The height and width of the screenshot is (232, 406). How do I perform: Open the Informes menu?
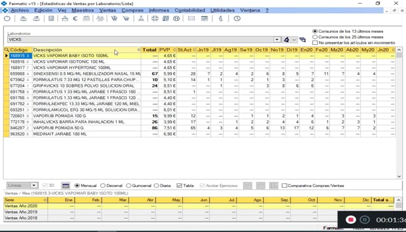click(159, 10)
